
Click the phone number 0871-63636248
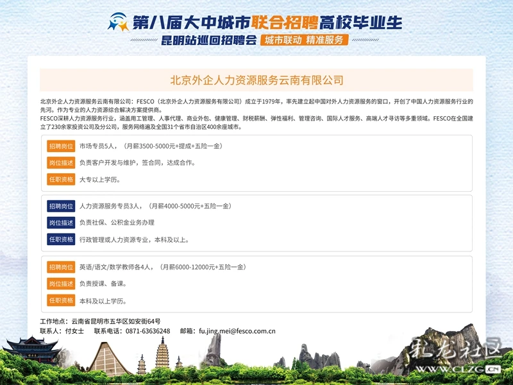coord(148,331)
